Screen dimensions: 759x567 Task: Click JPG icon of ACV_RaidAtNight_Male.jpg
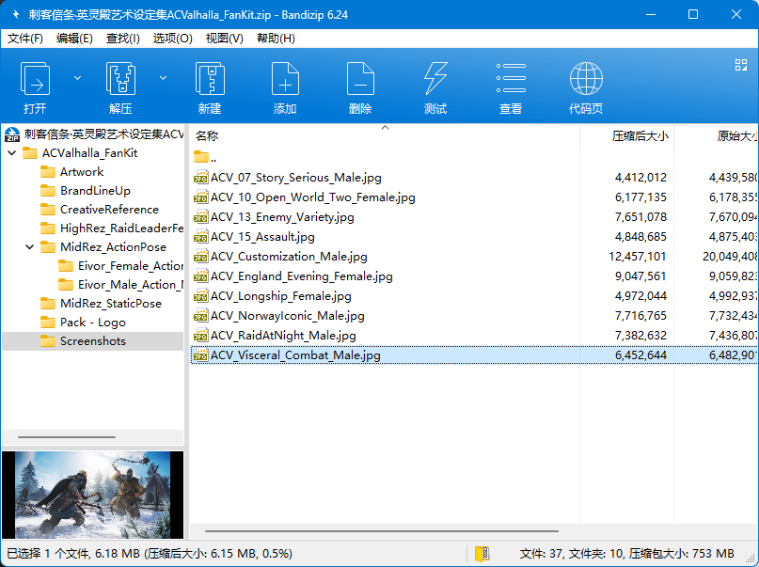point(200,336)
